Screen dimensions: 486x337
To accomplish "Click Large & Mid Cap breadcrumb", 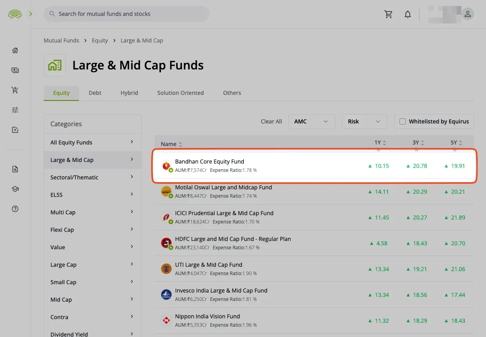I will click(x=142, y=40).
